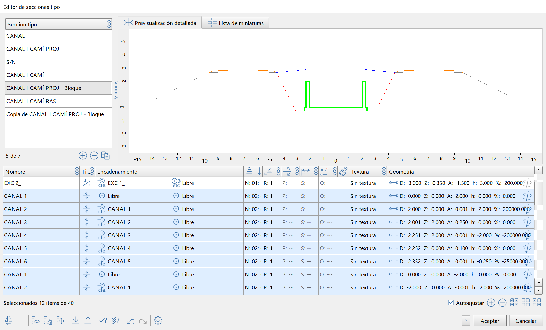The height and width of the screenshot is (330, 546).
Task: Click the deselect all items grid icon
Action: click(x=525, y=303)
